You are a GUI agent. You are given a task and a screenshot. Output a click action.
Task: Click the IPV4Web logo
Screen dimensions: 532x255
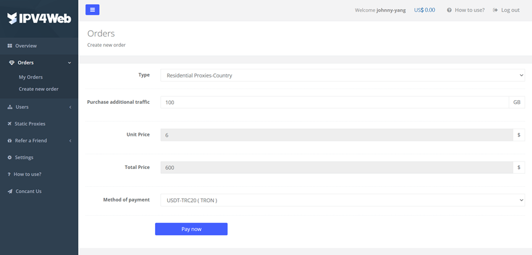click(39, 18)
